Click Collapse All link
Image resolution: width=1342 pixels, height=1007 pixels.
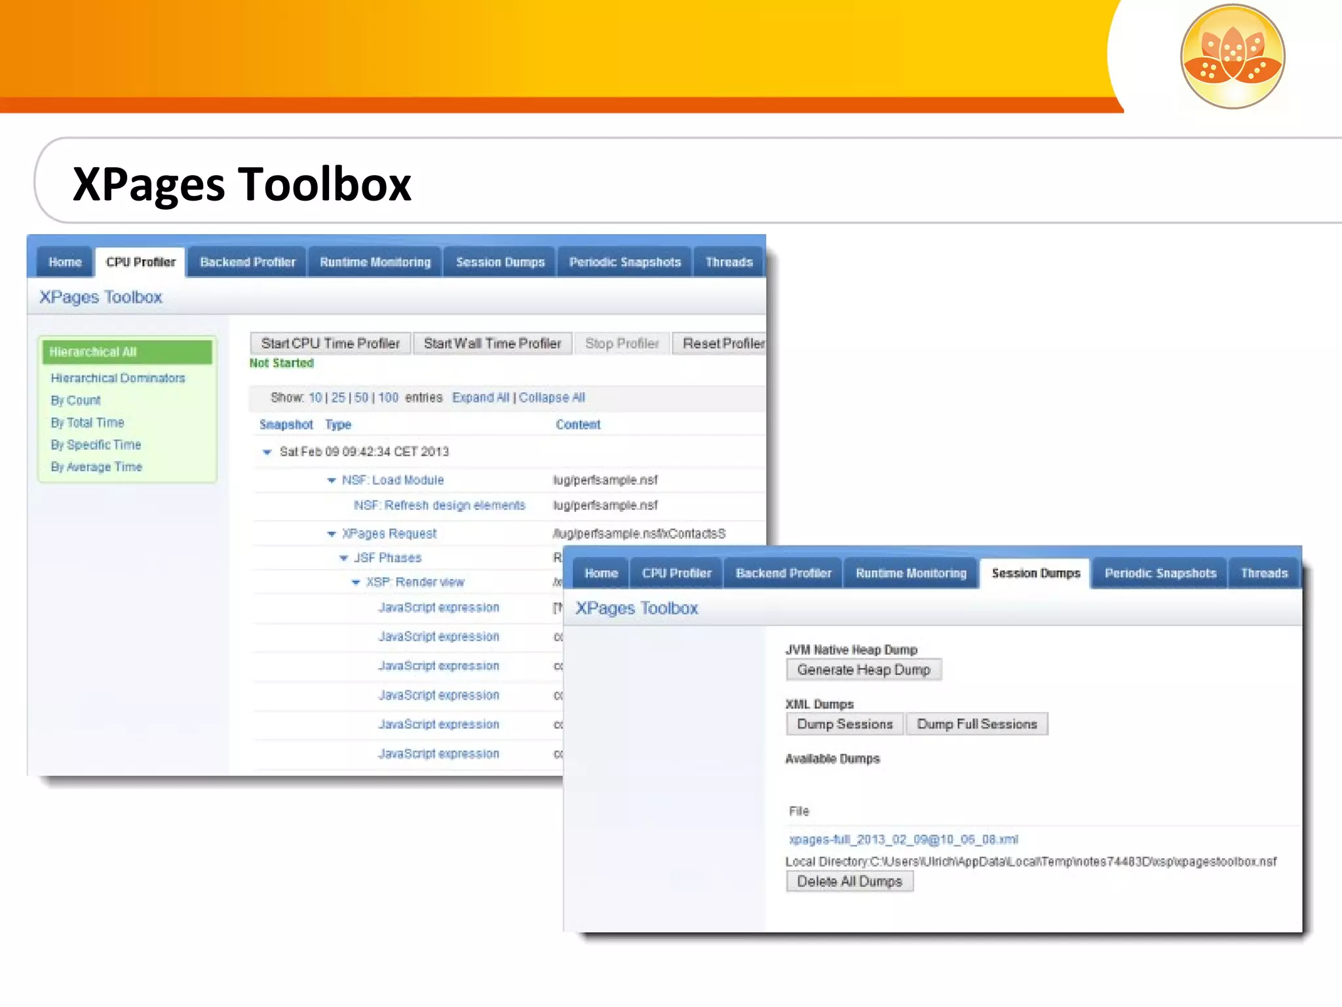pyautogui.click(x=552, y=398)
